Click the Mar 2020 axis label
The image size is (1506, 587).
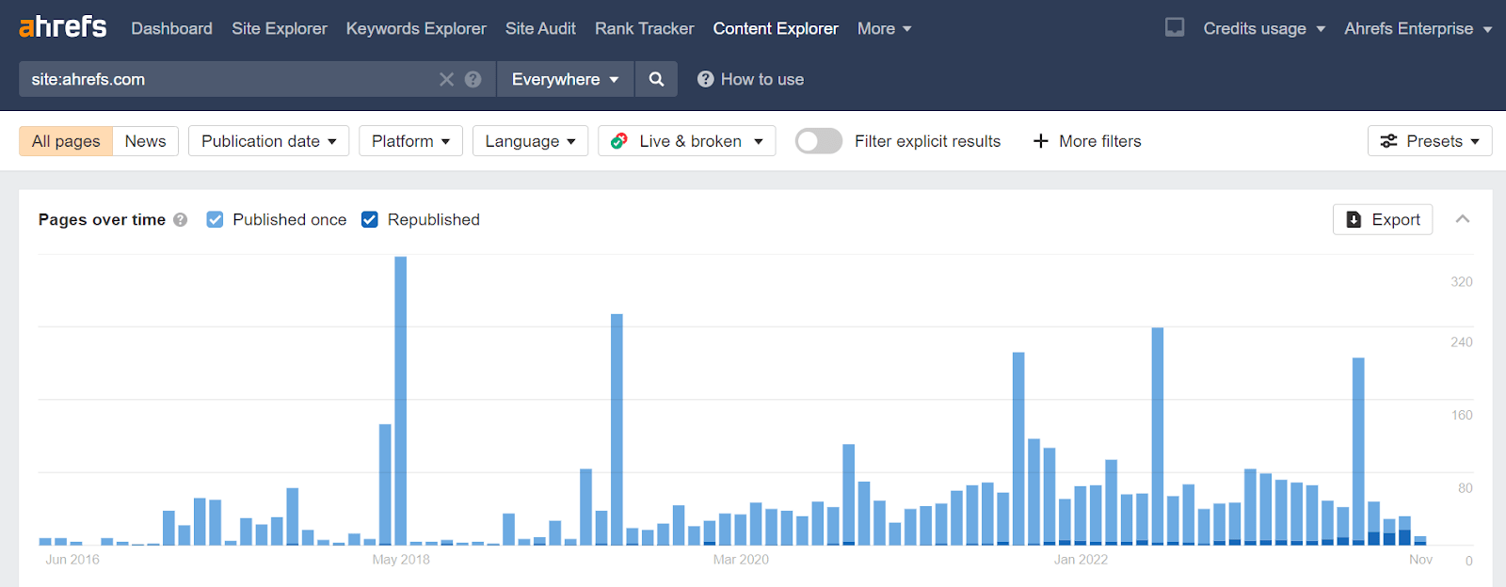pyautogui.click(x=741, y=560)
